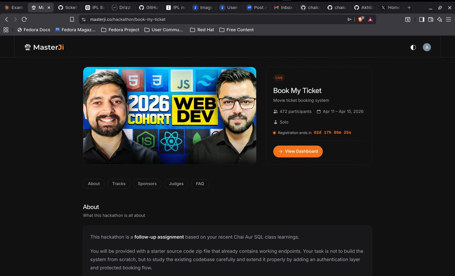Switch to the GitHub 'ticket' tab
The image size is (455, 276).
[x=67, y=7]
